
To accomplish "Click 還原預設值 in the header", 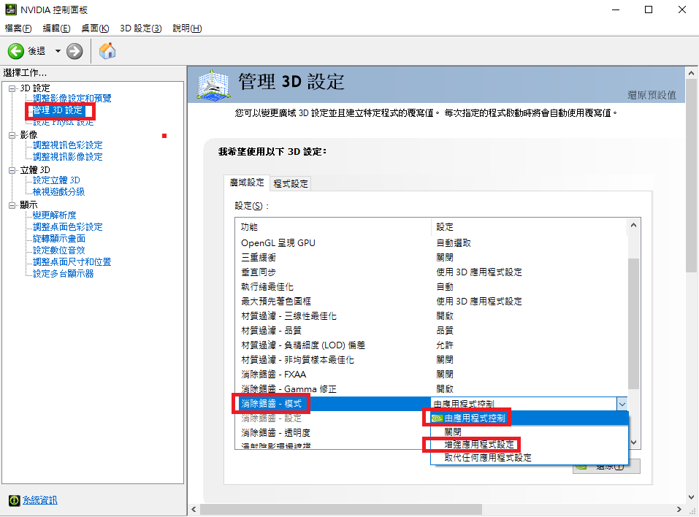I will click(652, 95).
